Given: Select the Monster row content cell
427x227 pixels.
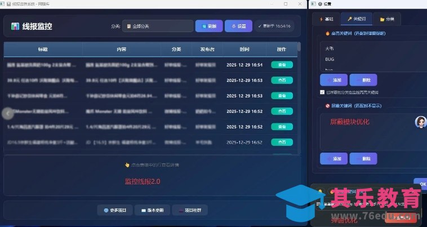Looking at the screenshot, I should 122,112.
